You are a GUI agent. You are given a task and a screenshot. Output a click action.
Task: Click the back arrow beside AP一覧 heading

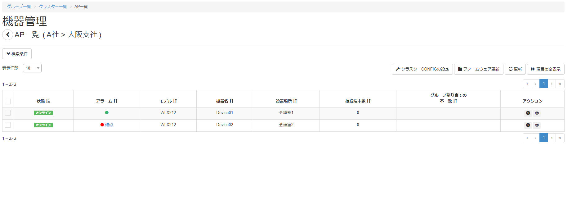[x=7, y=34]
